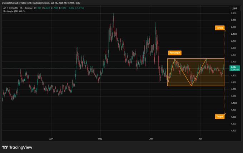Viewport: 243px width, 153px height.
Task: Click the candle countdown 02:43:27
Action: 235,70
